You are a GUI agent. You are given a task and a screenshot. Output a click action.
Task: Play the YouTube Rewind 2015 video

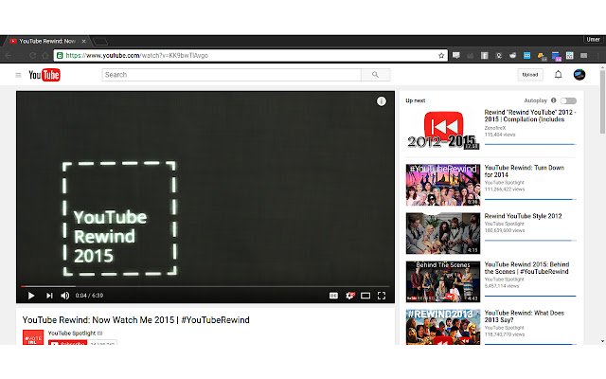pos(31,296)
